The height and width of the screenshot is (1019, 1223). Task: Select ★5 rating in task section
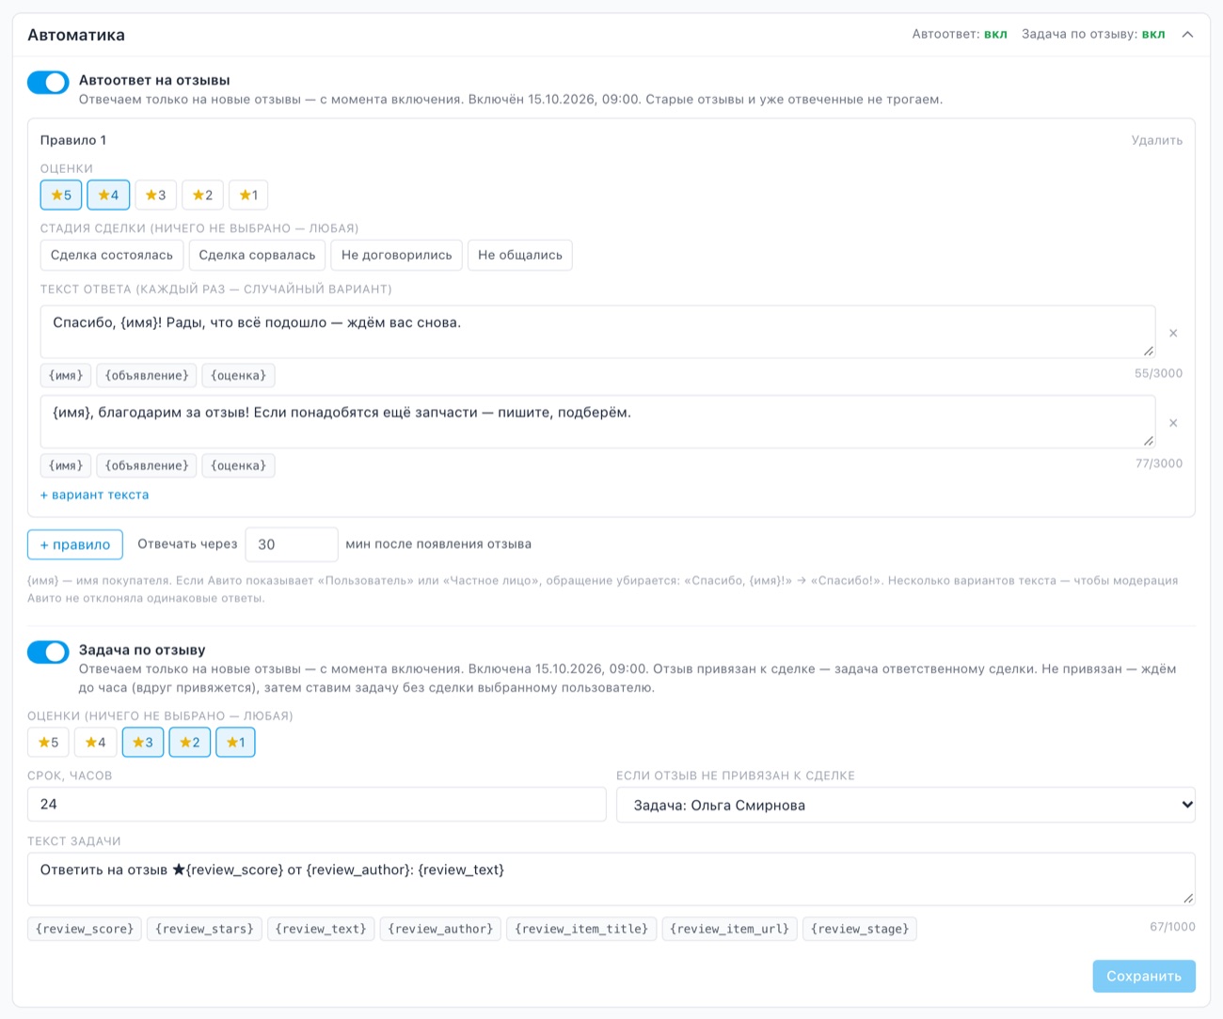coord(48,742)
